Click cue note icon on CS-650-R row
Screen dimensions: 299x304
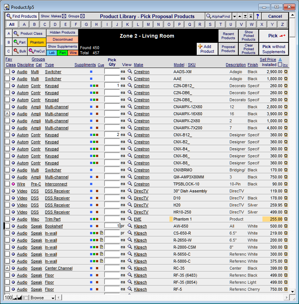pyautogui.click(x=102, y=233)
